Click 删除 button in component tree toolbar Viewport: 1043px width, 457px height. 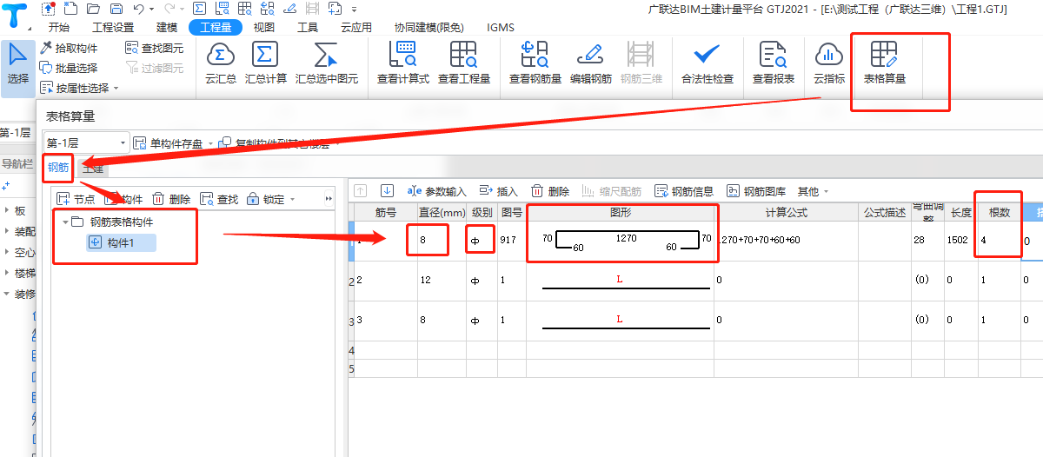point(171,199)
